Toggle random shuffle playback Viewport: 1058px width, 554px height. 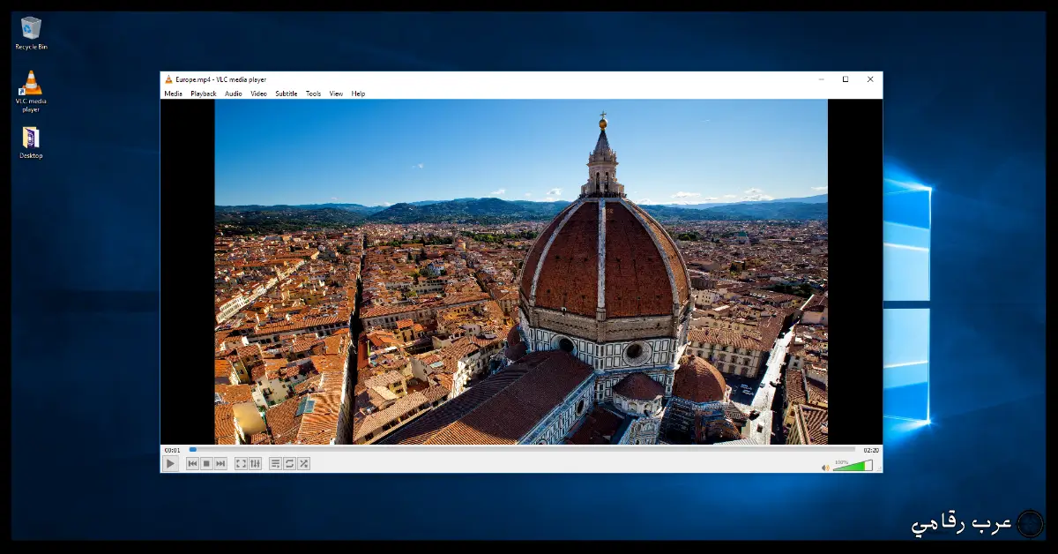[303, 463]
